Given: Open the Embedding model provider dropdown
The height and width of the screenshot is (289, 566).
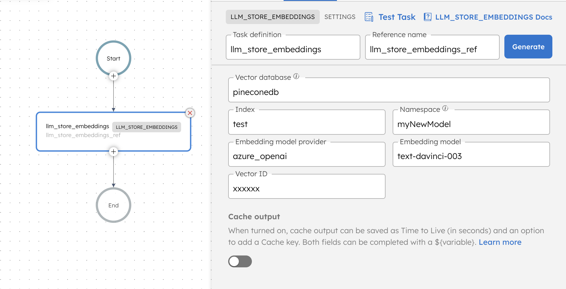Looking at the screenshot, I should click(x=307, y=154).
